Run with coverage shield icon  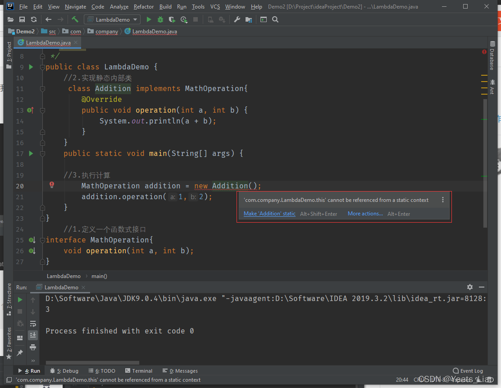(x=172, y=19)
